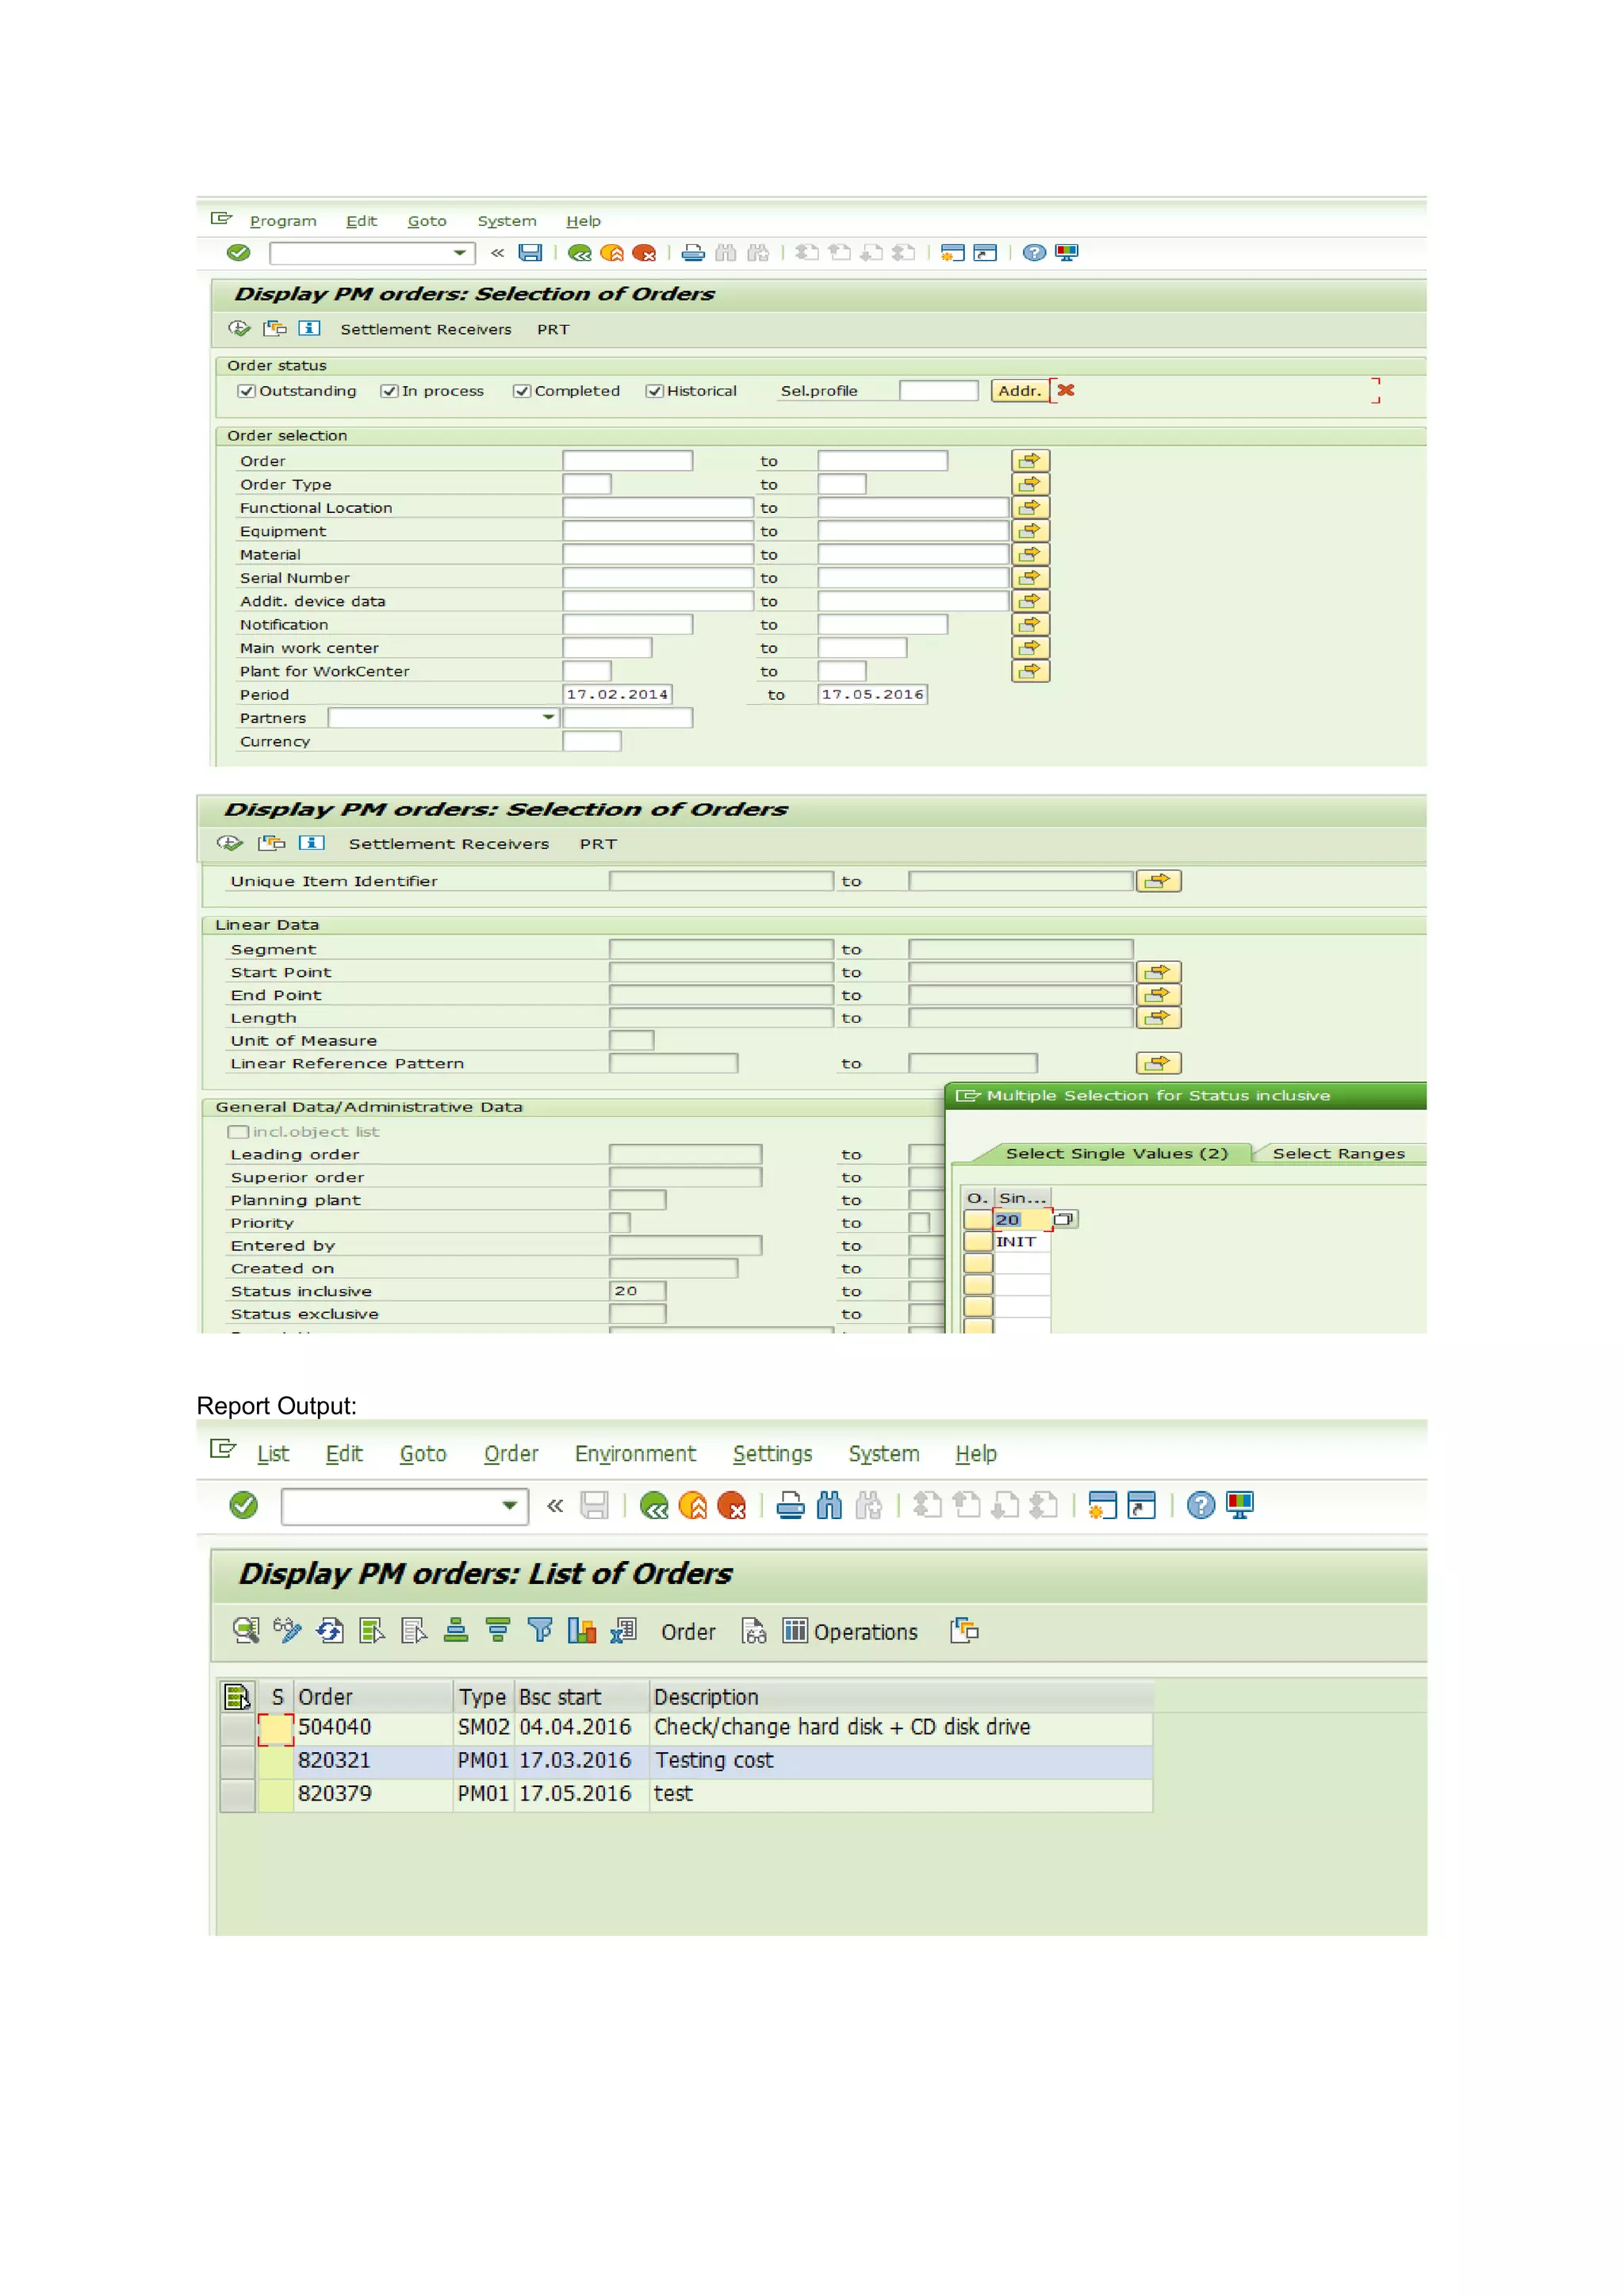The image size is (1624, 2296).
Task: Click the Sort Ascending icon in list toolbar
Action: pyautogui.click(x=456, y=1631)
